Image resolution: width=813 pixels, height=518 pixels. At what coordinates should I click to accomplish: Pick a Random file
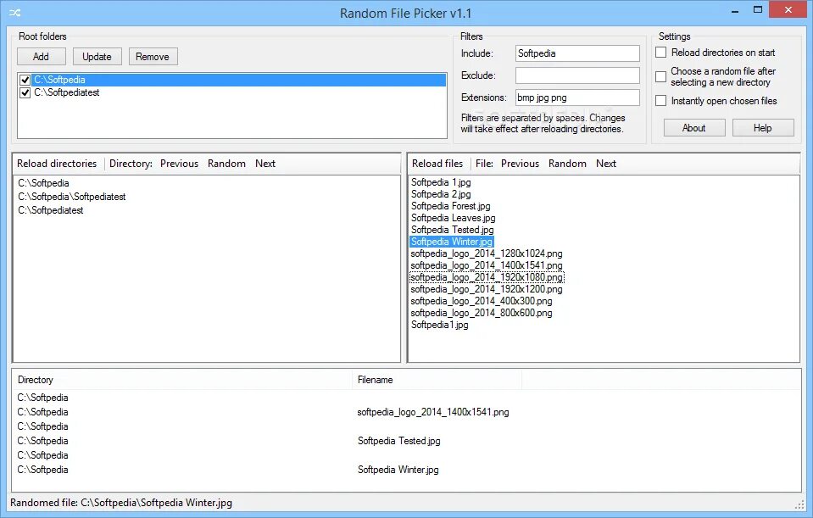[567, 164]
